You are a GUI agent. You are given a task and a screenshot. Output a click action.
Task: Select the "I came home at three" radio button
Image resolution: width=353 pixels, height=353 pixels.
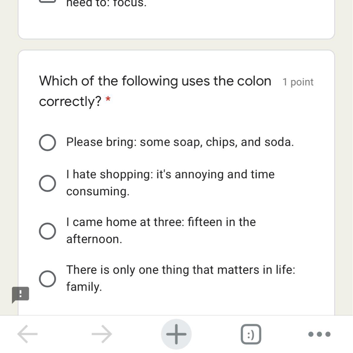pos(47,231)
